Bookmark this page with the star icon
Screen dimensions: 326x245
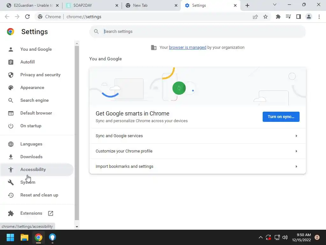[266, 17]
